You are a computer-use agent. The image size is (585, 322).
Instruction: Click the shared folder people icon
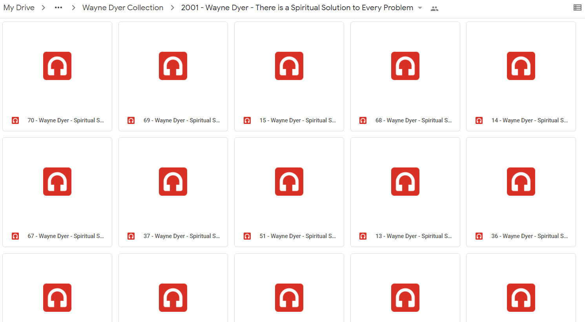(434, 8)
